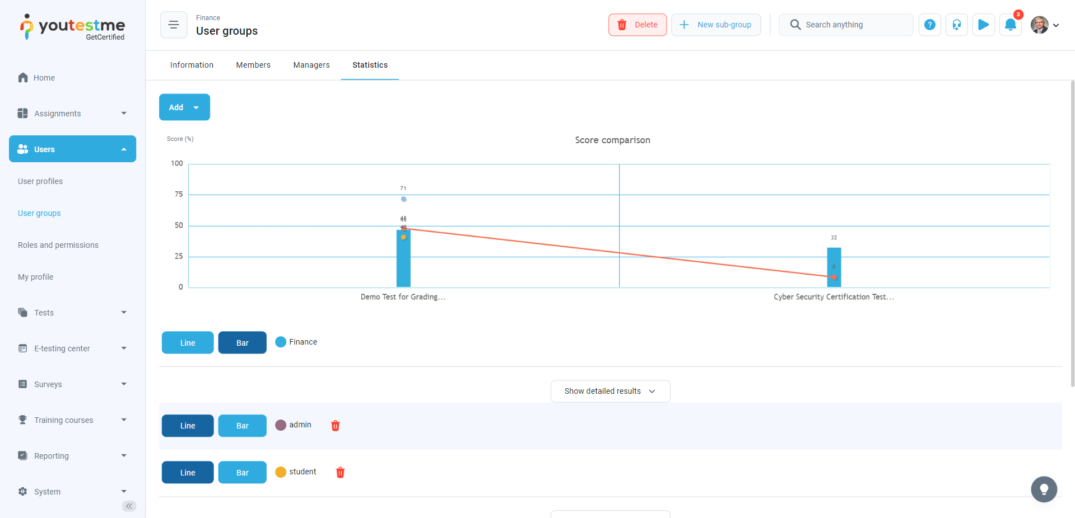1075x518 pixels.
Task: Collapse sidebar with double-chevron icon
Action: [129, 506]
